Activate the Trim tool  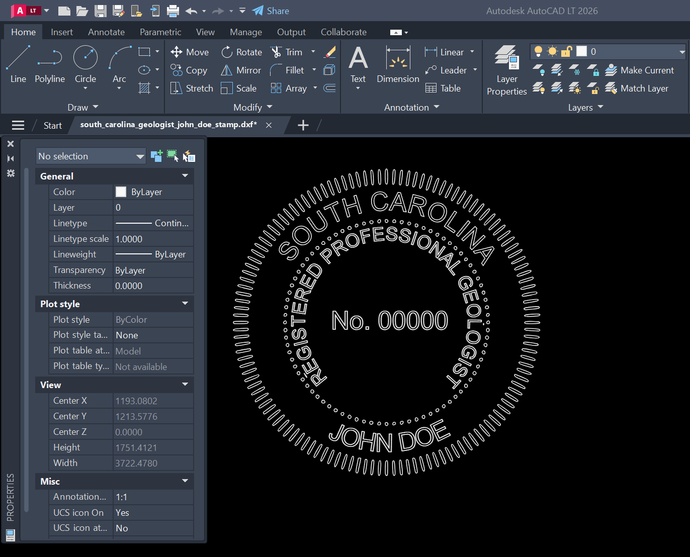pyautogui.click(x=287, y=52)
